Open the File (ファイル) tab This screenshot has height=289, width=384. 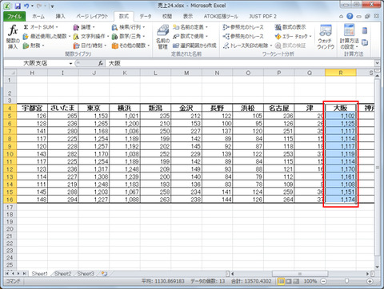point(14,17)
